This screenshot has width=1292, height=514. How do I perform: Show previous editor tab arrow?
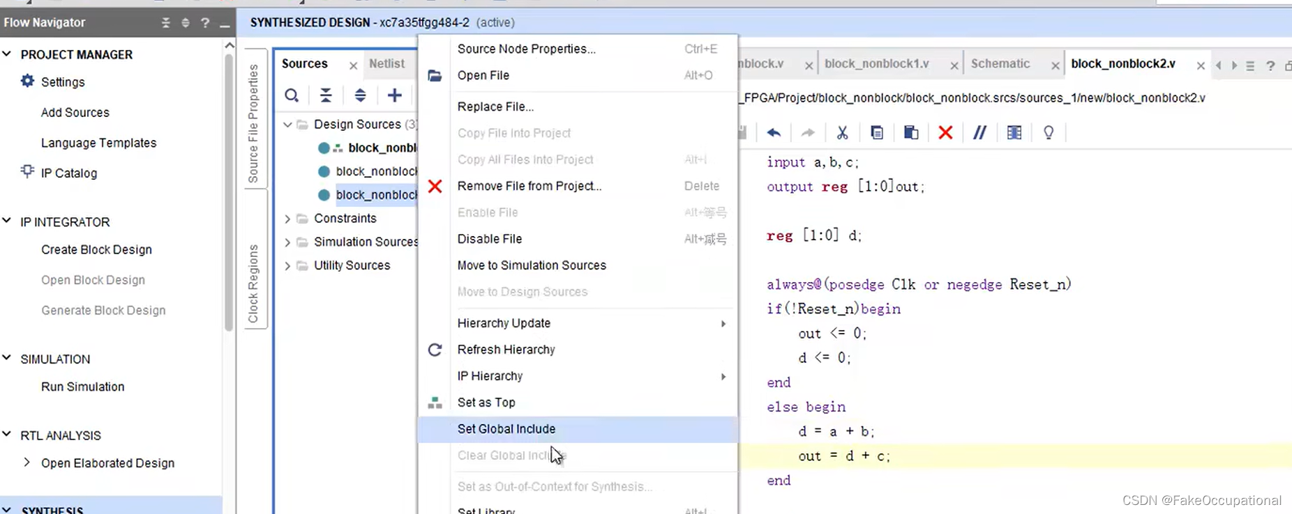pyautogui.click(x=1218, y=65)
